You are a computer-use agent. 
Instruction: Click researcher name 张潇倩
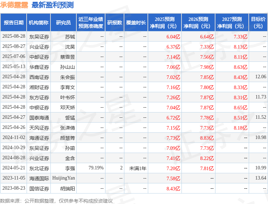point(68,128)
